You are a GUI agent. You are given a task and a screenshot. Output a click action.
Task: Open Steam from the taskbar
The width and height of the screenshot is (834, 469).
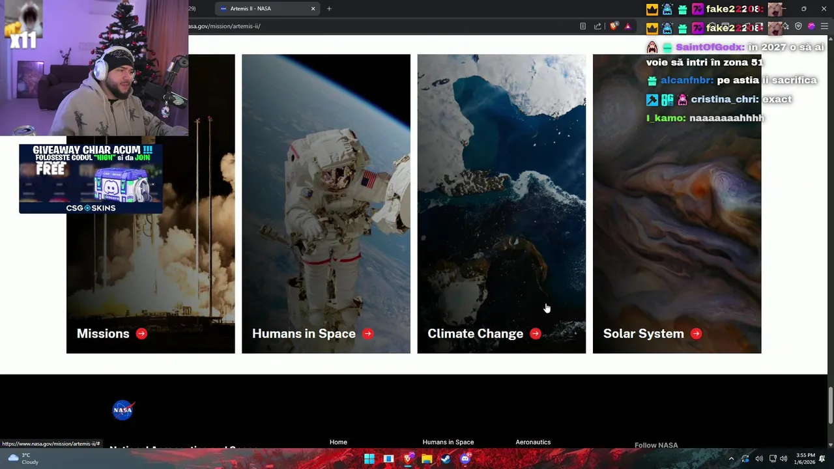(x=446, y=459)
